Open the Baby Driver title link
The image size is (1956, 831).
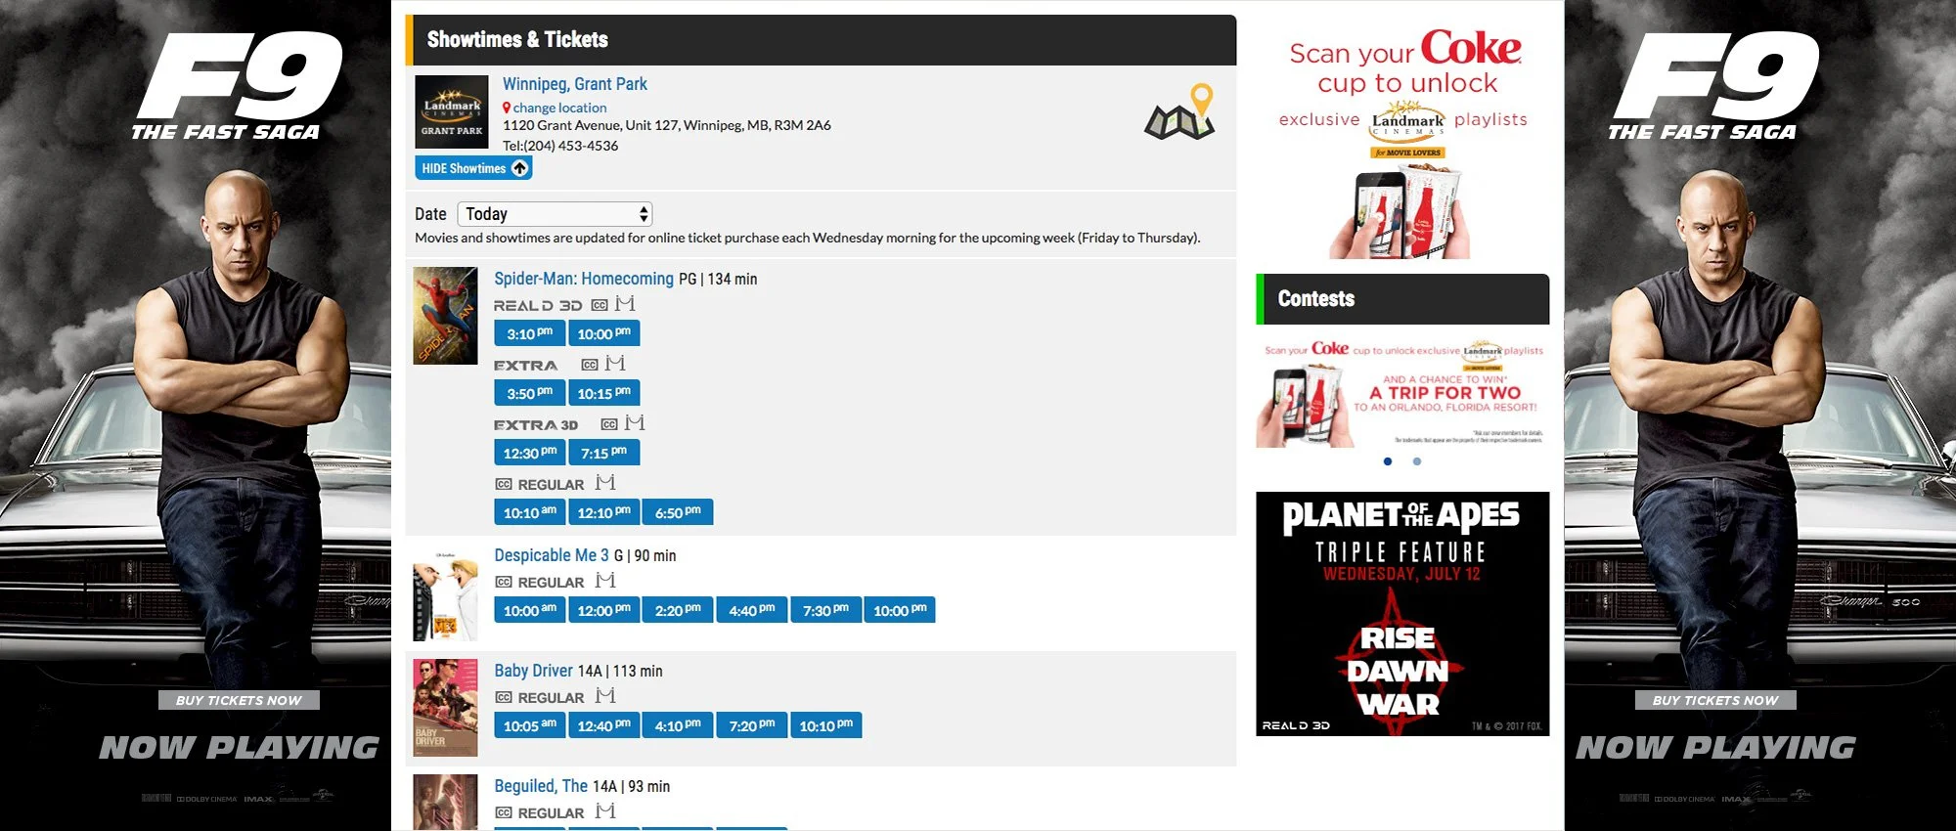(533, 671)
